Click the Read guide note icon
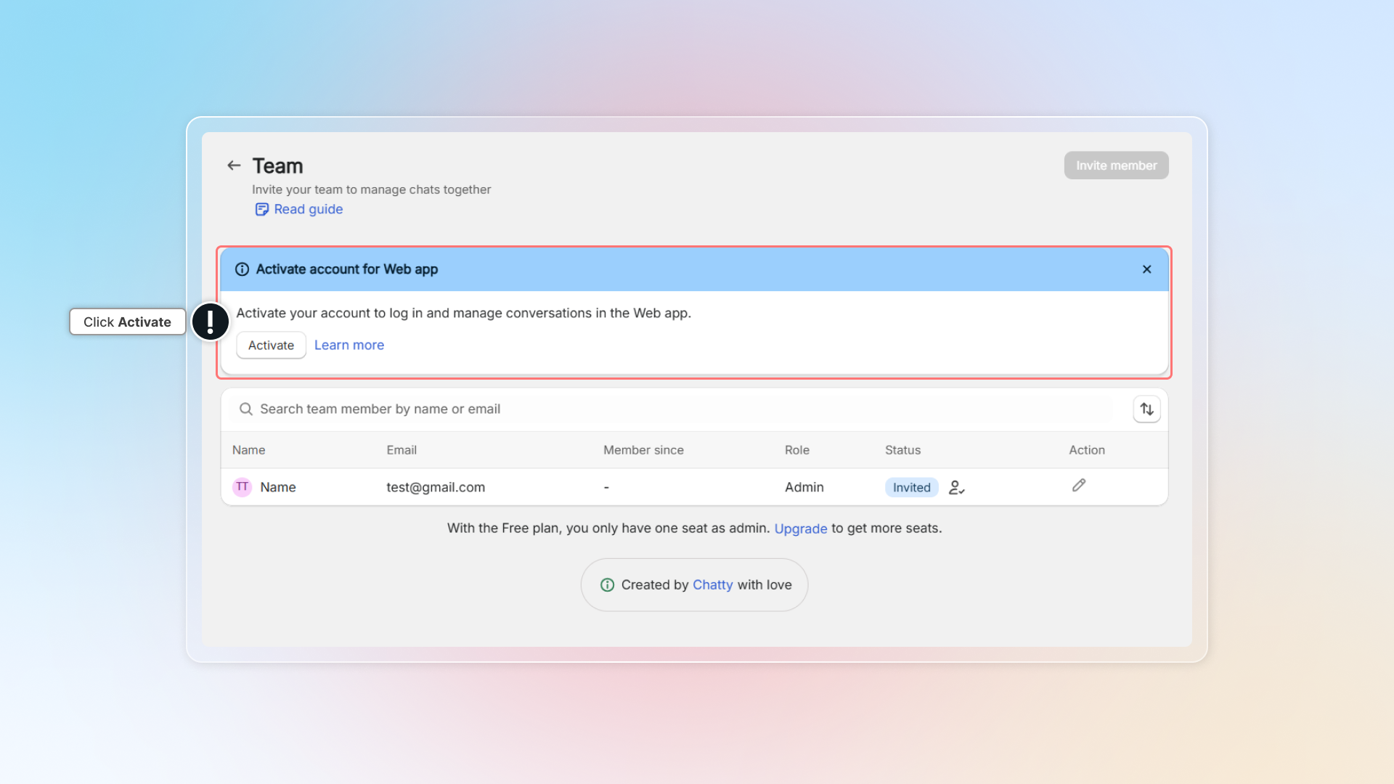 pos(261,210)
